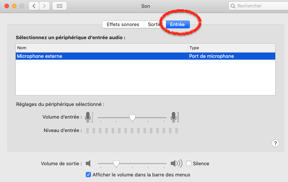The width and height of the screenshot is (288, 182).
Task: Click the Volume de sortie slider
Action: click(116, 163)
